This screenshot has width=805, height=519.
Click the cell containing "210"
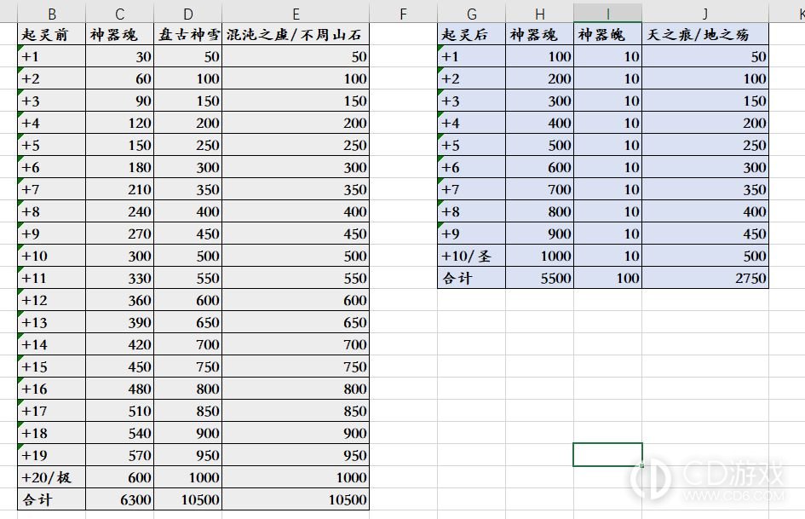click(119, 189)
